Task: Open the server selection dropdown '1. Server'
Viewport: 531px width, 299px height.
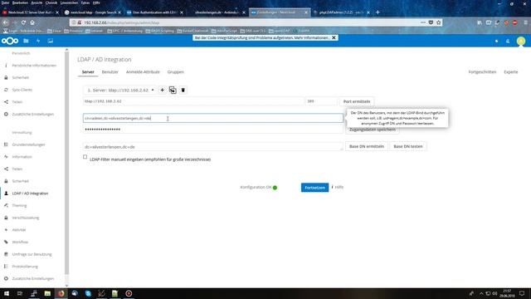Action: (x=119, y=91)
